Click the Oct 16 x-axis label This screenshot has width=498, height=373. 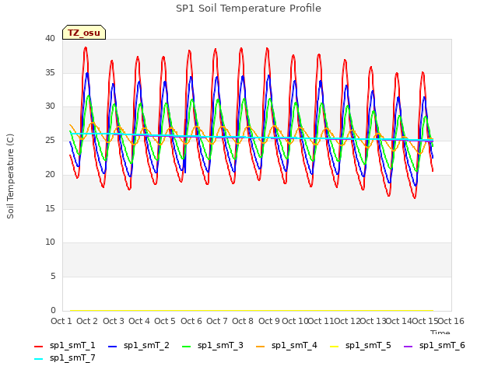pyautogui.click(x=451, y=321)
